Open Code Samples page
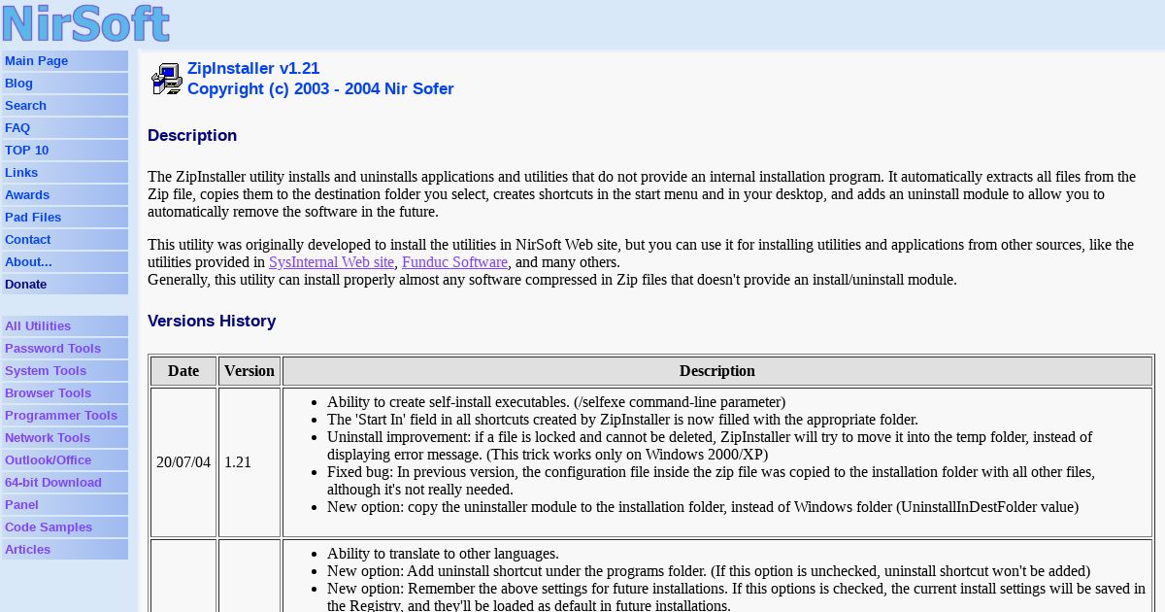The height and width of the screenshot is (612, 1165). (65, 527)
